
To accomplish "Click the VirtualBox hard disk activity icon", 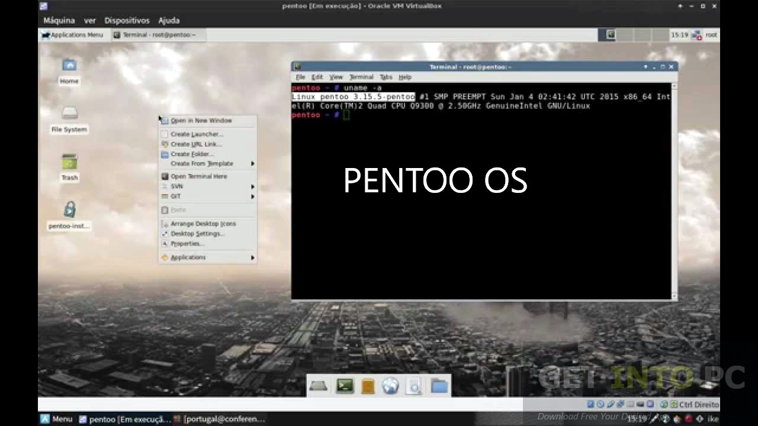I will pyautogui.click(x=591, y=405).
